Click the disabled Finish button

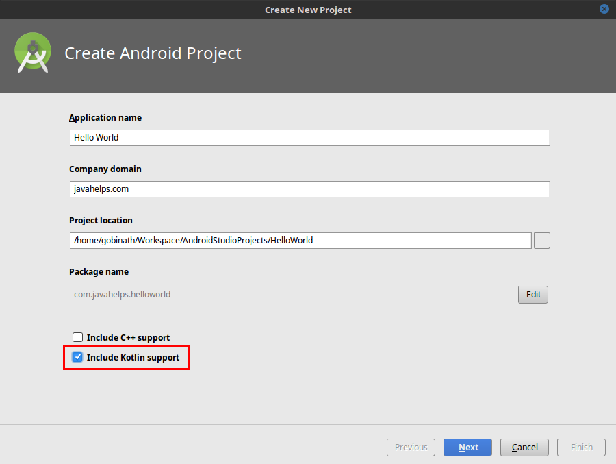pyautogui.click(x=581, y=448)
